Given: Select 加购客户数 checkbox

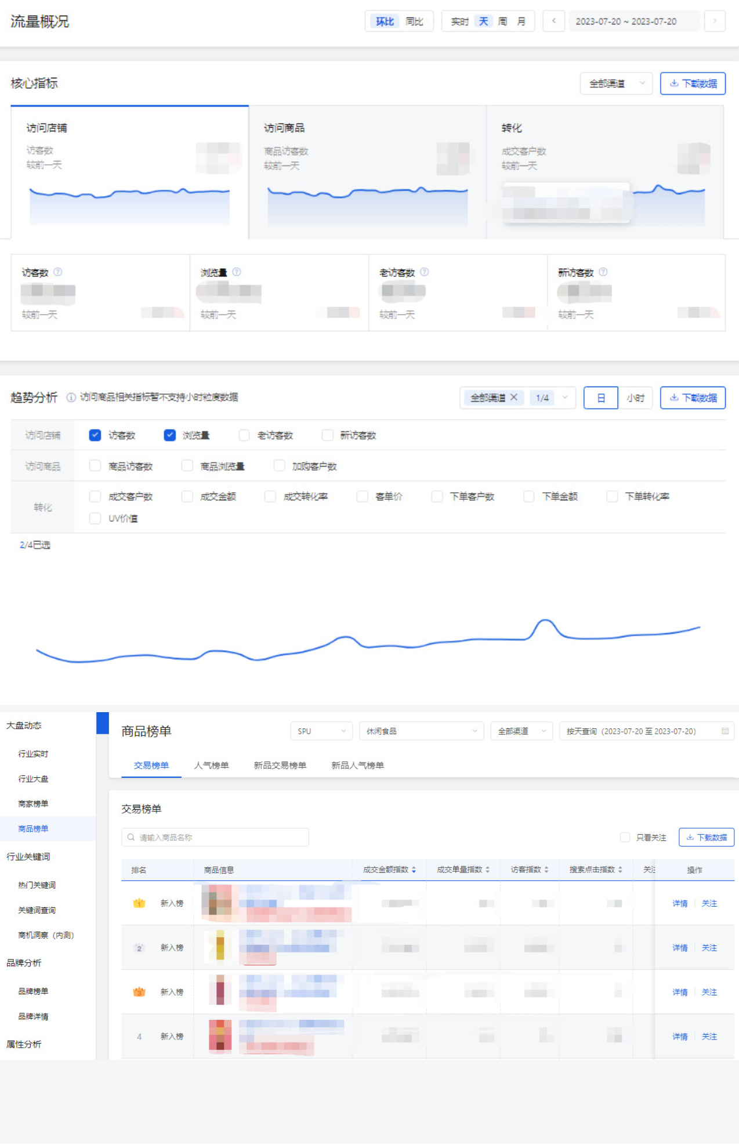Looking at the screenshot, I should [x=280, y=466].
